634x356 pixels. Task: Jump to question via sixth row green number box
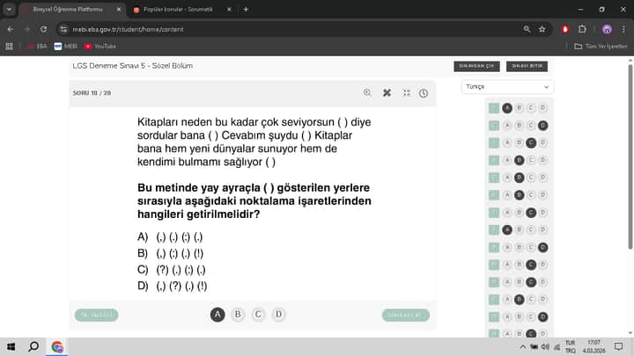(x=494, y=195)
